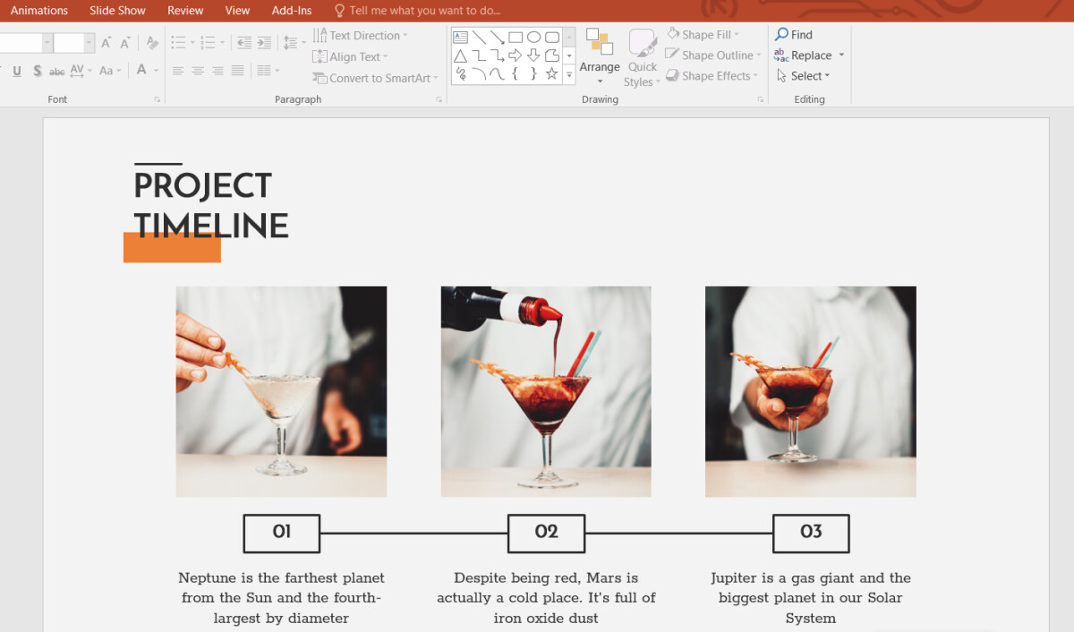This screenshot has width=1074, height=632.
Task: Switch to the Review tab
Action: (184, 10)
